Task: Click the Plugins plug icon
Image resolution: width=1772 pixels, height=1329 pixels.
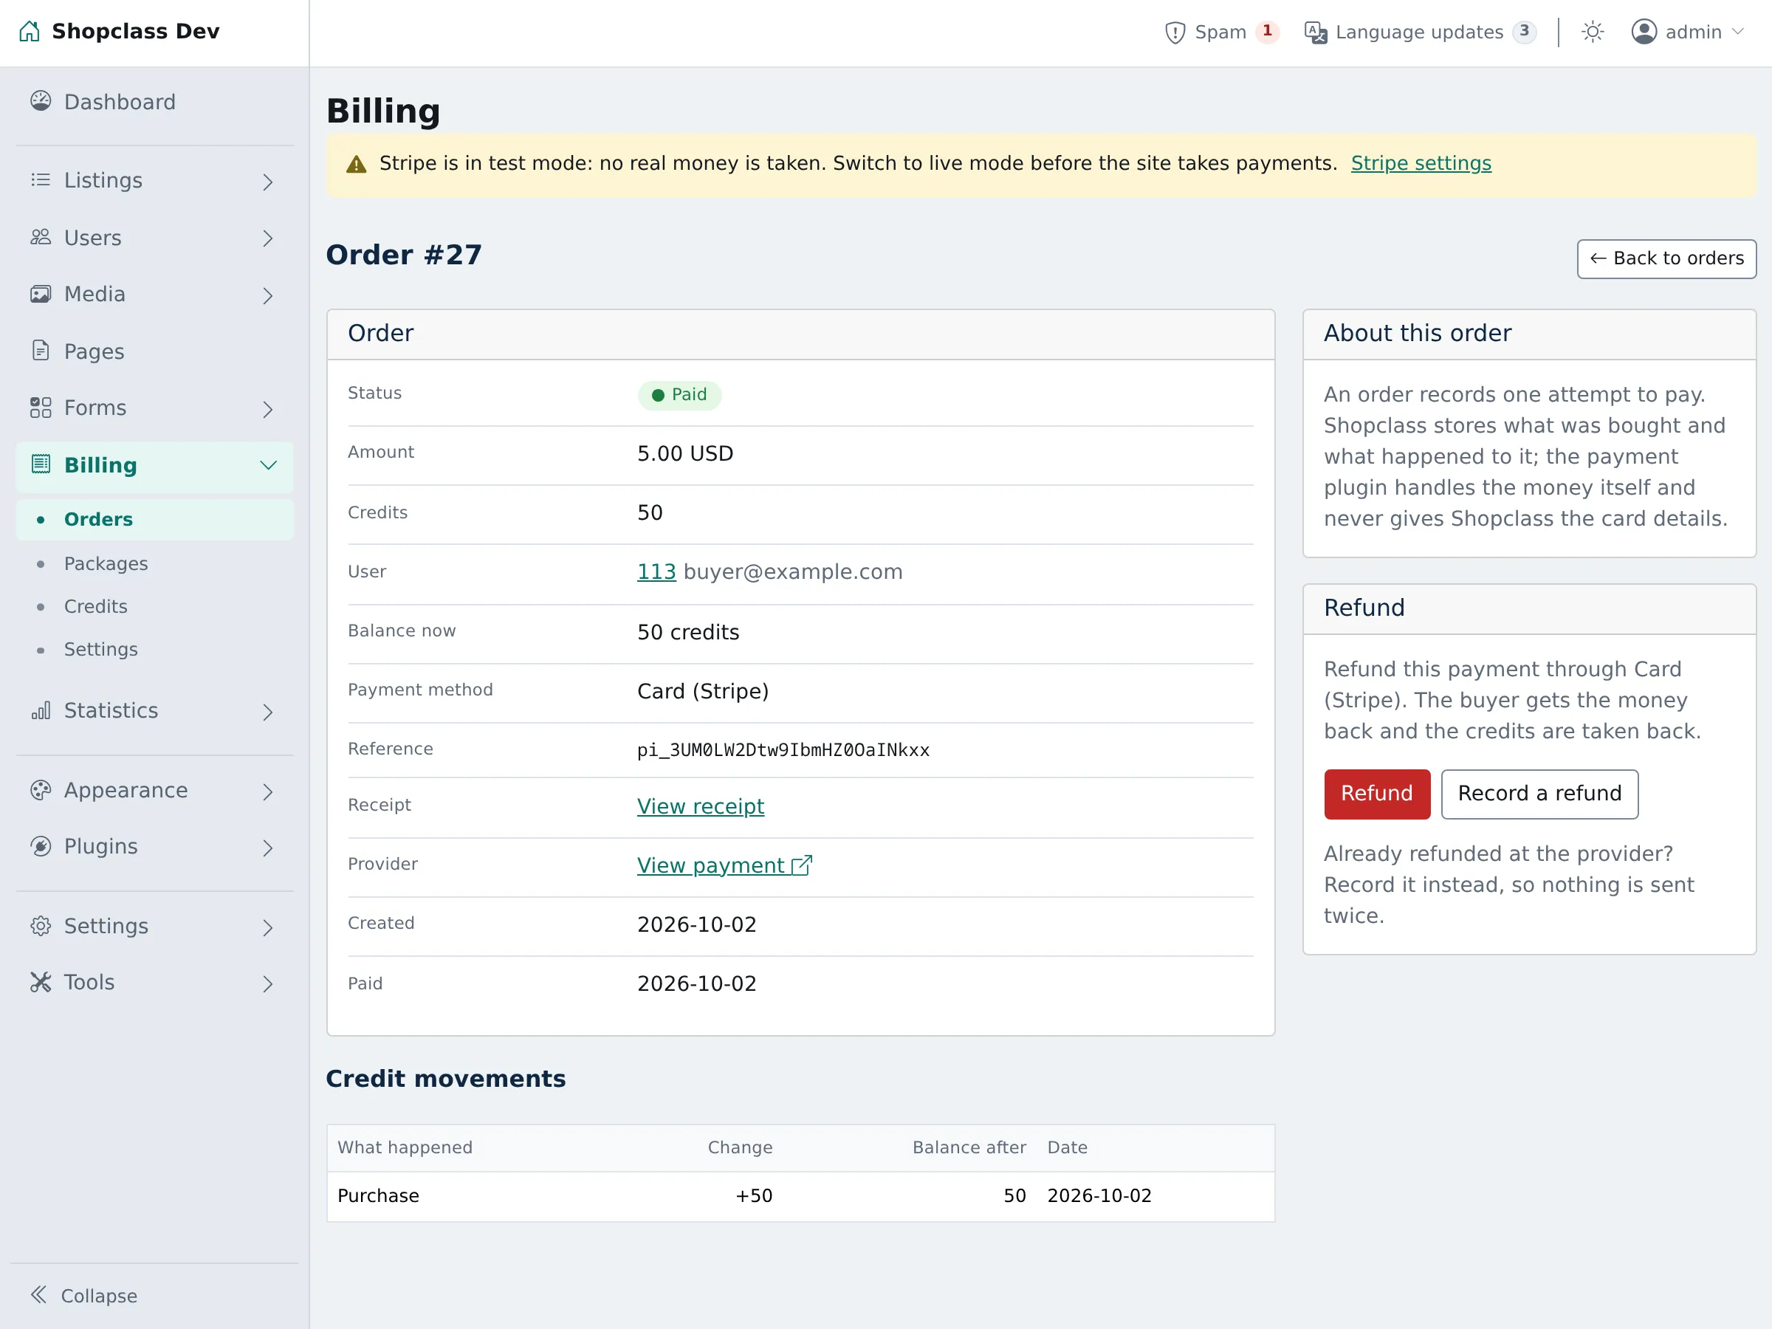Action: pyautogui.click(x=41, y=846)
